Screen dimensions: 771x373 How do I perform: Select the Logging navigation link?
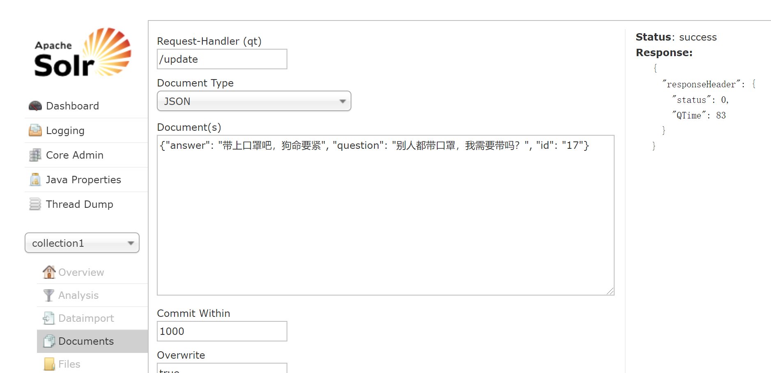point(66,130)
